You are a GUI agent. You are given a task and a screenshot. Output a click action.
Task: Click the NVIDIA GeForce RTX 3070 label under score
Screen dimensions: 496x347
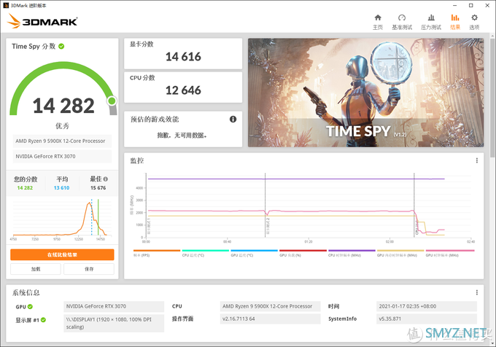coord(61,156)
